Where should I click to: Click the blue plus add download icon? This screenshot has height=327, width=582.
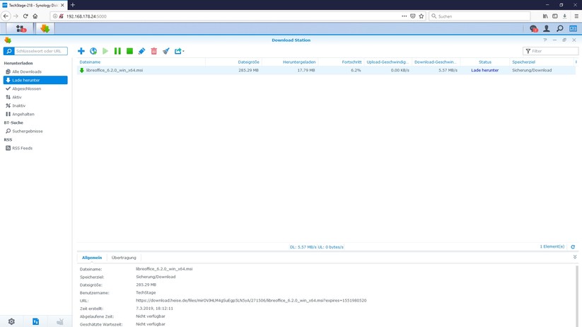81,51
